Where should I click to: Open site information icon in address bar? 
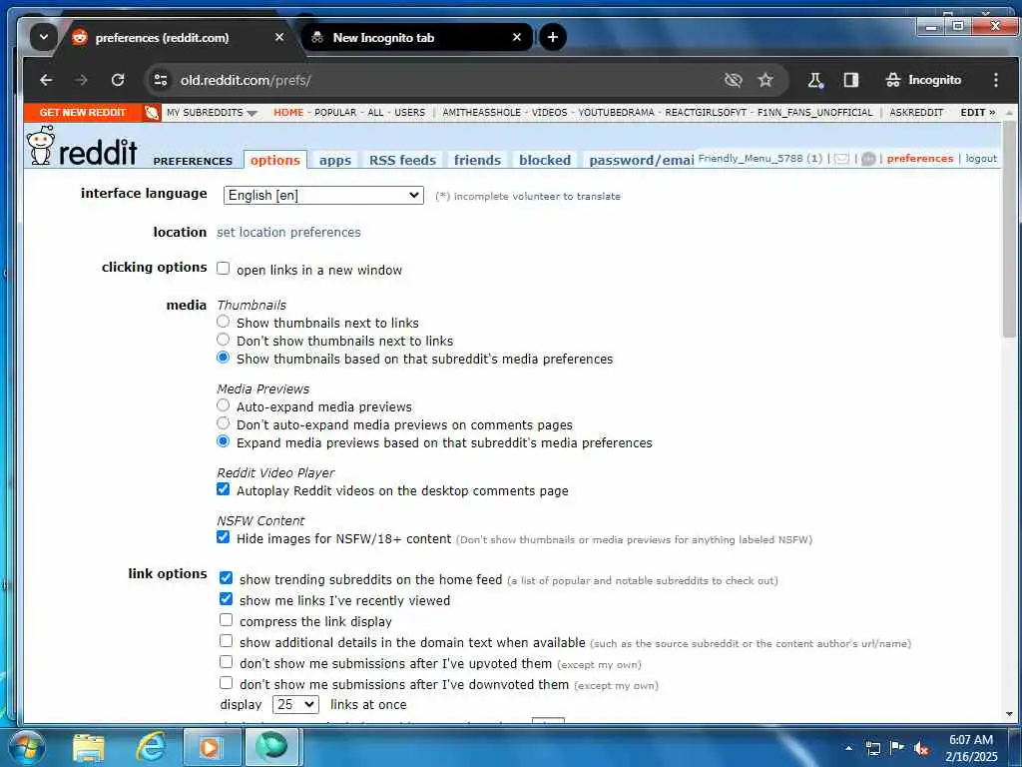[x=161, y=80]
